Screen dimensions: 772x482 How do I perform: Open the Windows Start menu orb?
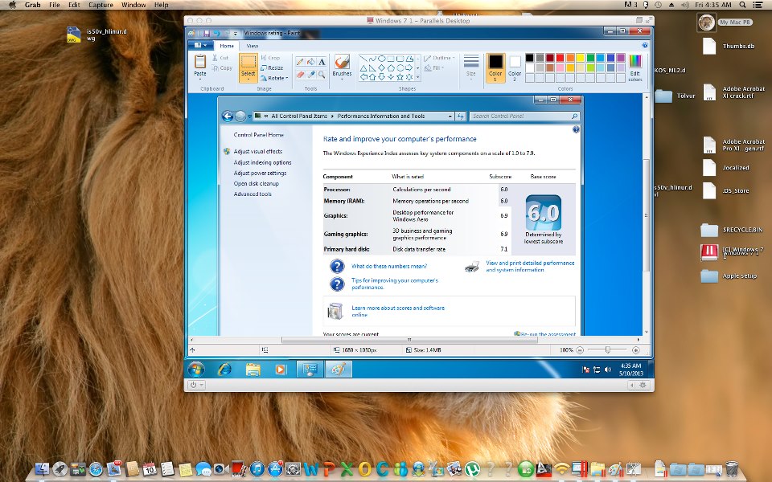click(195, 370)
